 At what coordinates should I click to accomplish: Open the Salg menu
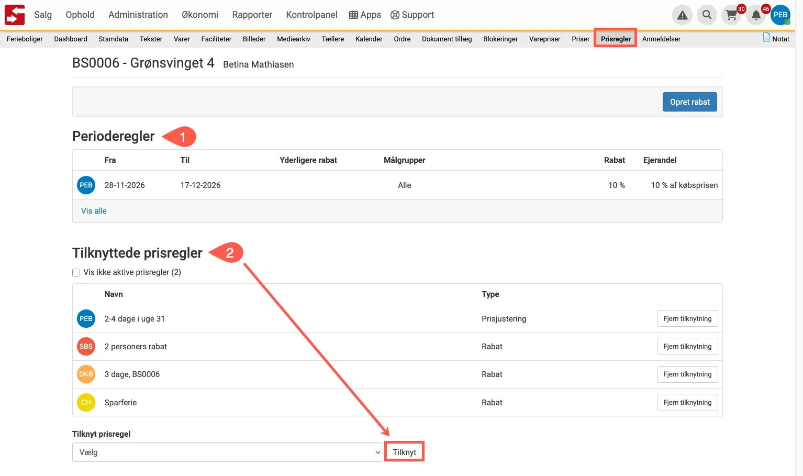pos(43,15)
